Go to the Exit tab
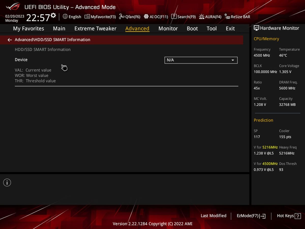 click(x=230, y=28)
